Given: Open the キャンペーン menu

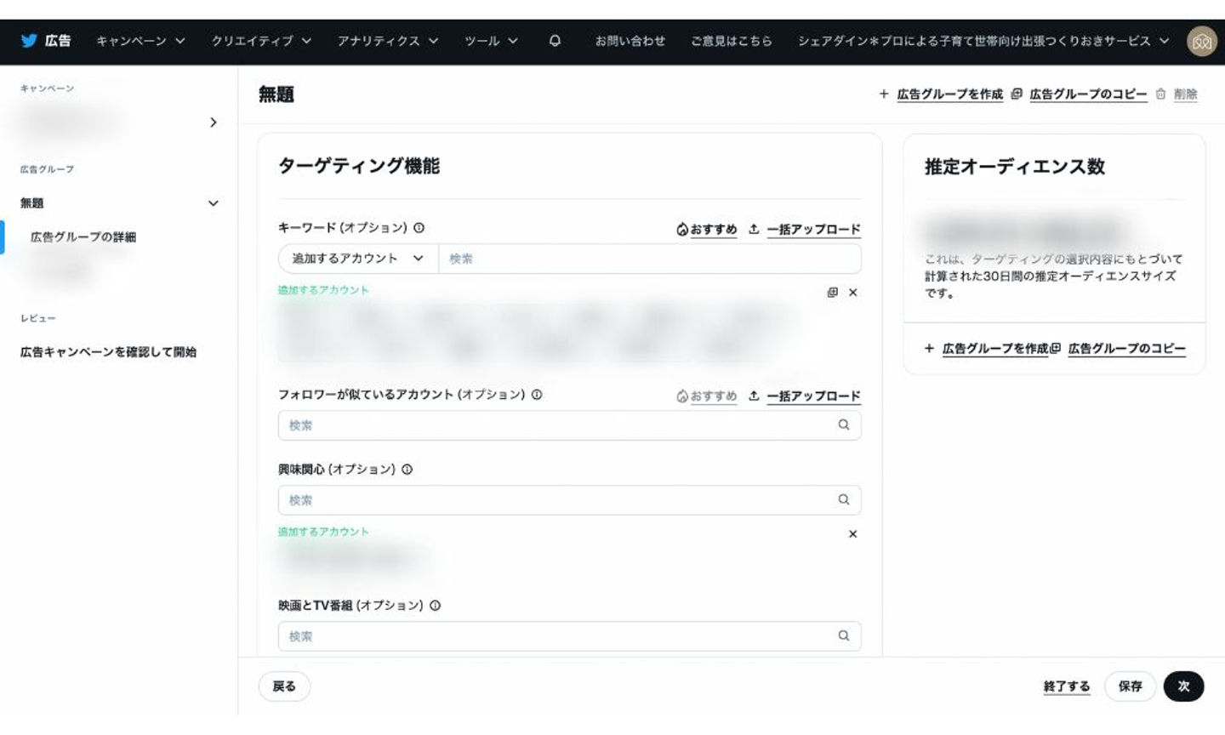Looking at the screenshot, I should coord(140,41).
